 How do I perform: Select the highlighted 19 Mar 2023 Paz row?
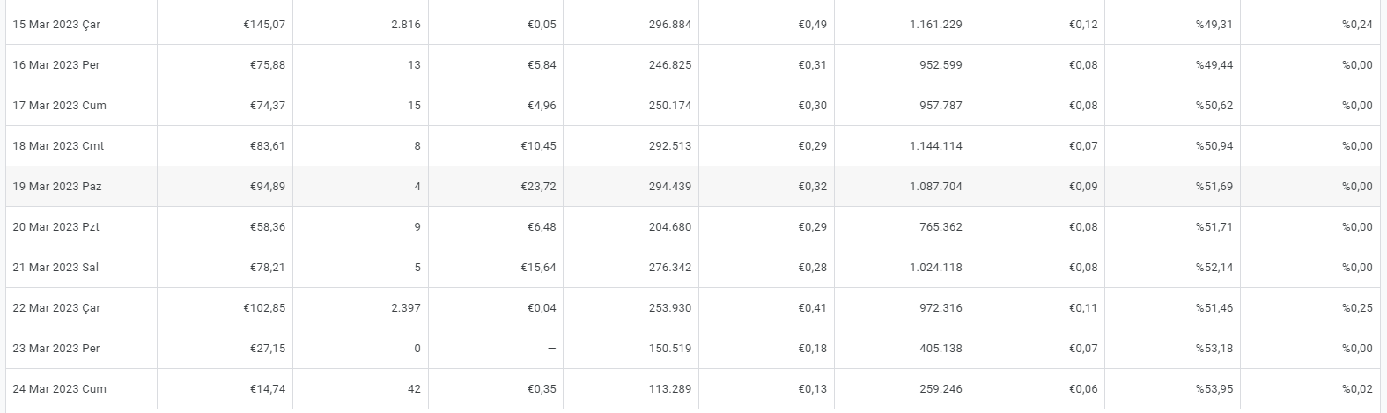pyautogui.click(x=693, y=187)
